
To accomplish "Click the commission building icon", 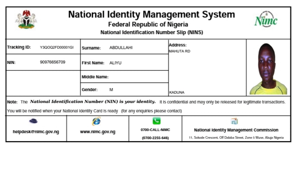I will 234,121.
